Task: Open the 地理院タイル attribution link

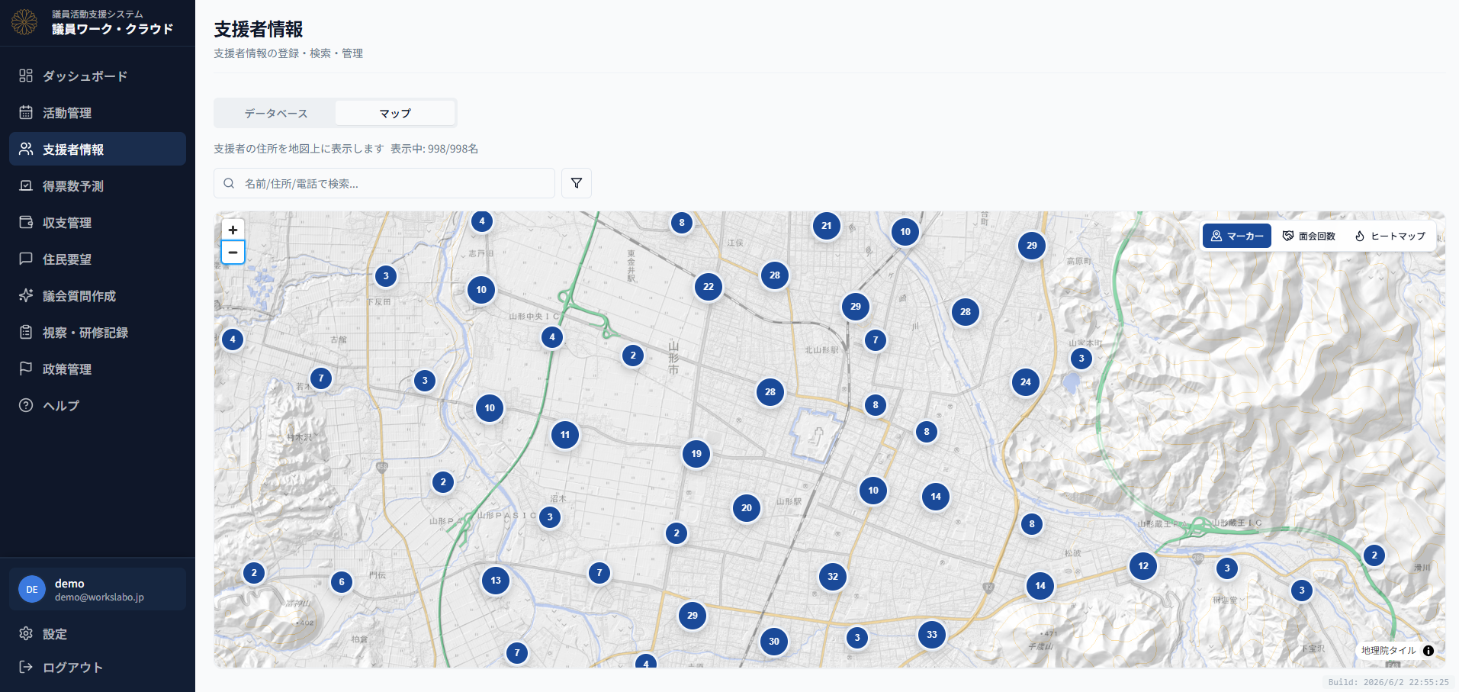Action: [x=1388, y=651]
